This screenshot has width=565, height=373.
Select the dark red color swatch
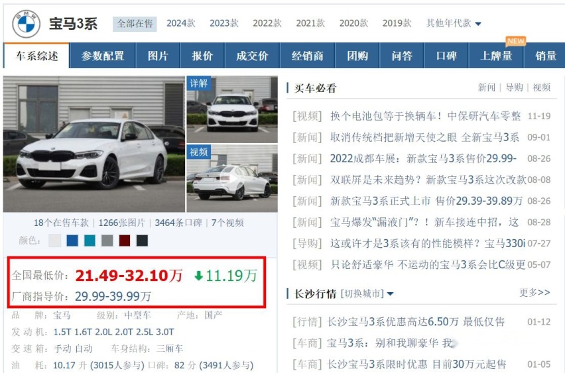pyautogui.click(x=125, y=240)
